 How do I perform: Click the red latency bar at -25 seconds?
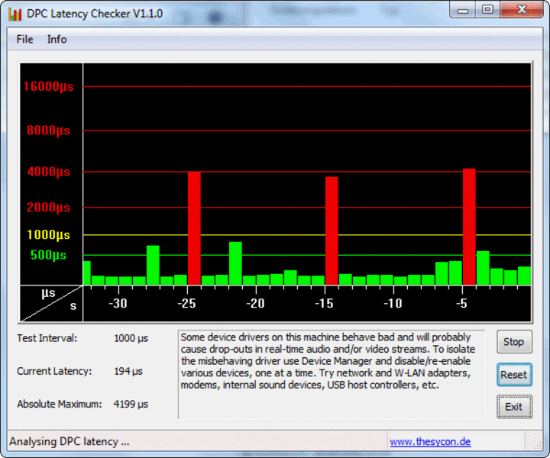pyautogui.click(x=194, y=228)
